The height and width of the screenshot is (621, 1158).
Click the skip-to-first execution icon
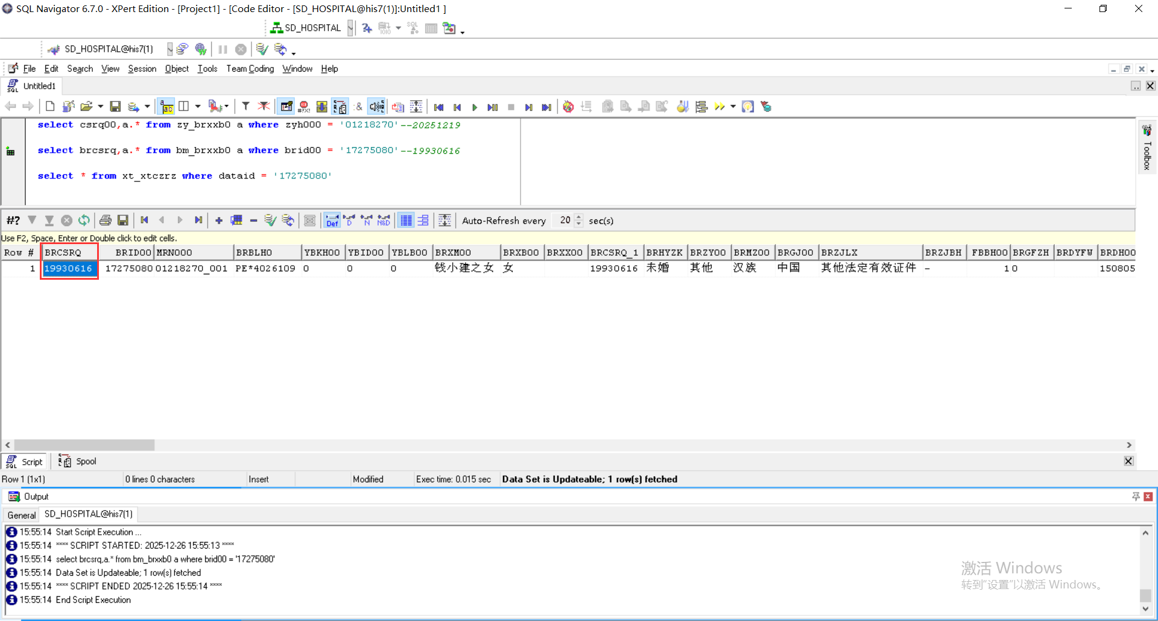click(438, 107)
